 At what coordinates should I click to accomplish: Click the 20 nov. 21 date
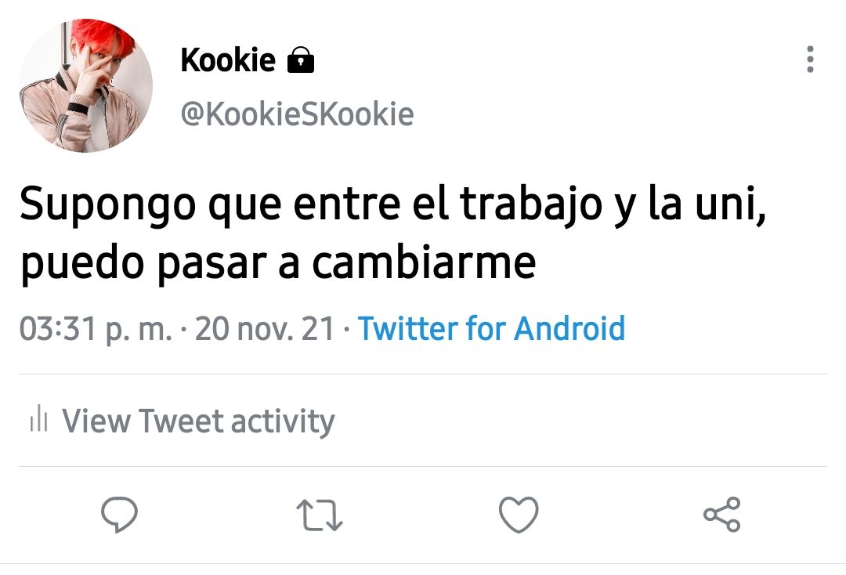(265, 328)
